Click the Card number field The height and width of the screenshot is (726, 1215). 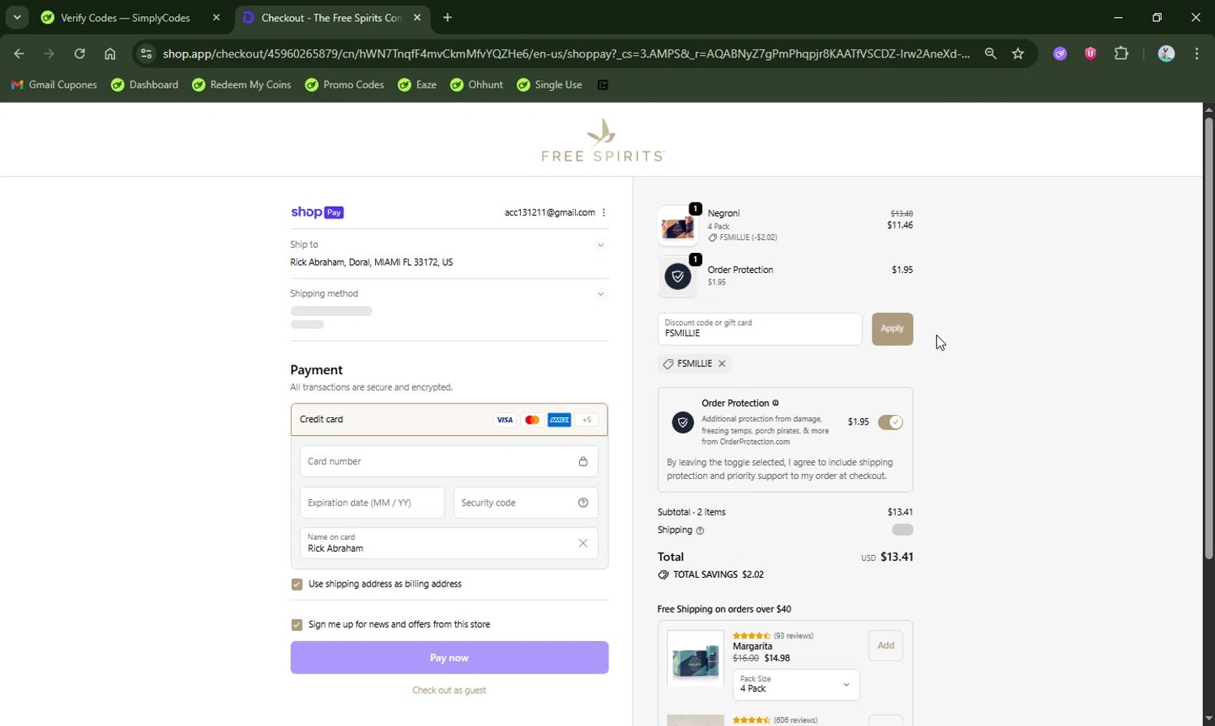pos(450,462)
